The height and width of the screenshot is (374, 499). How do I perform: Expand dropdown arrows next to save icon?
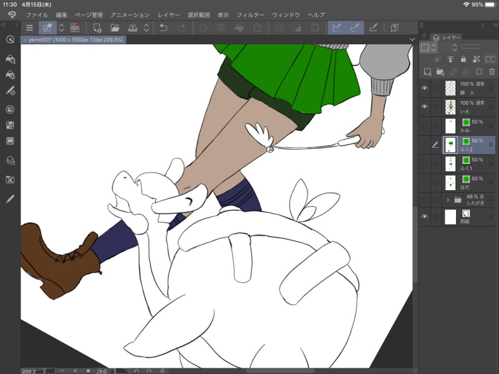coord(147,28)
